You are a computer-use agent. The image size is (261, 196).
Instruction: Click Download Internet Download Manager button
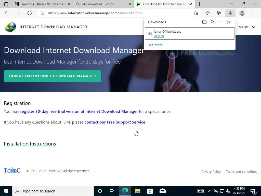[53, 76]
